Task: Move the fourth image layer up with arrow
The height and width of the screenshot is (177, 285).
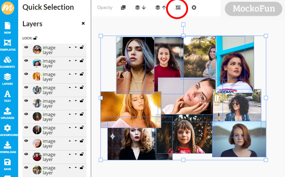Action: tap(70, 87)
